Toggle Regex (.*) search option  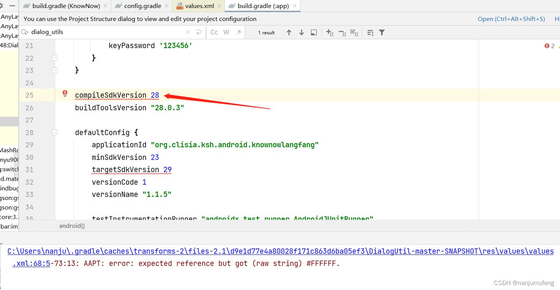click(x=239, y=32)
